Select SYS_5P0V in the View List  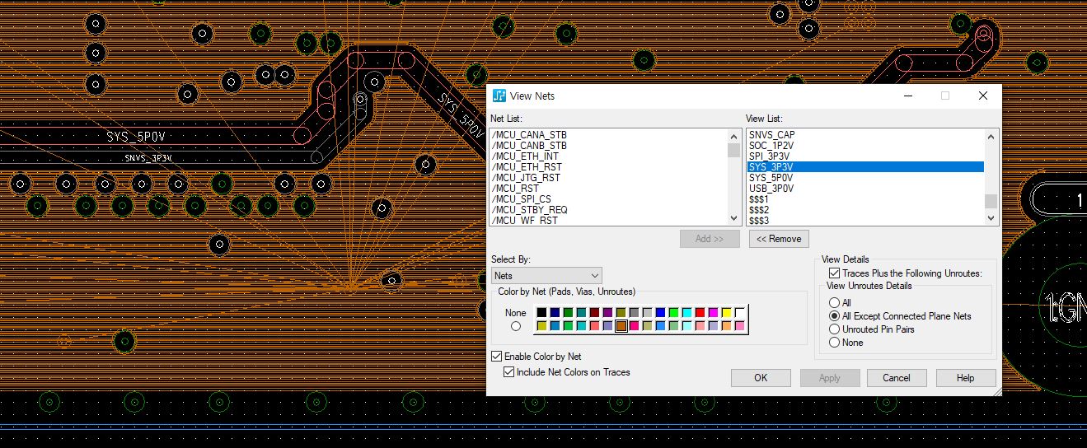tap(771, 178)
